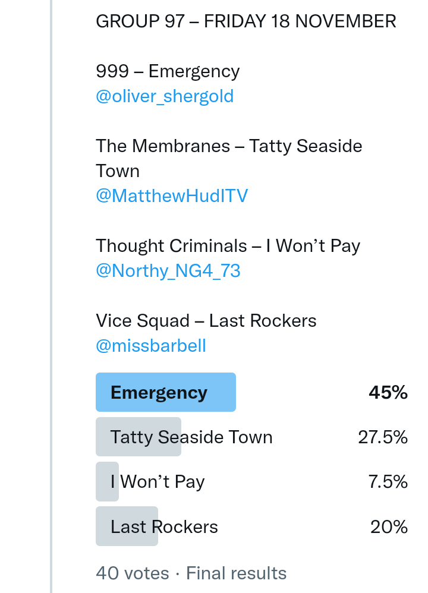Image resolution: width=428 pixels, height=593 pixels.
Task: Open the @MatthewHudITV profile mention
Action: pyautogui.click(x=172, y=196)
